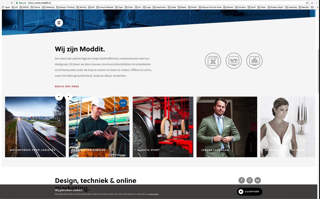Viewport: 320px width, 199px height.
Task: Open the Code bookmarks folder
Action: pyautogui.click(x=172, y=7)
